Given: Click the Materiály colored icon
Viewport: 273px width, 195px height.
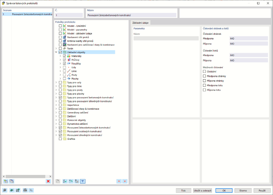Looking at the screenshot, I should (69, 56).
